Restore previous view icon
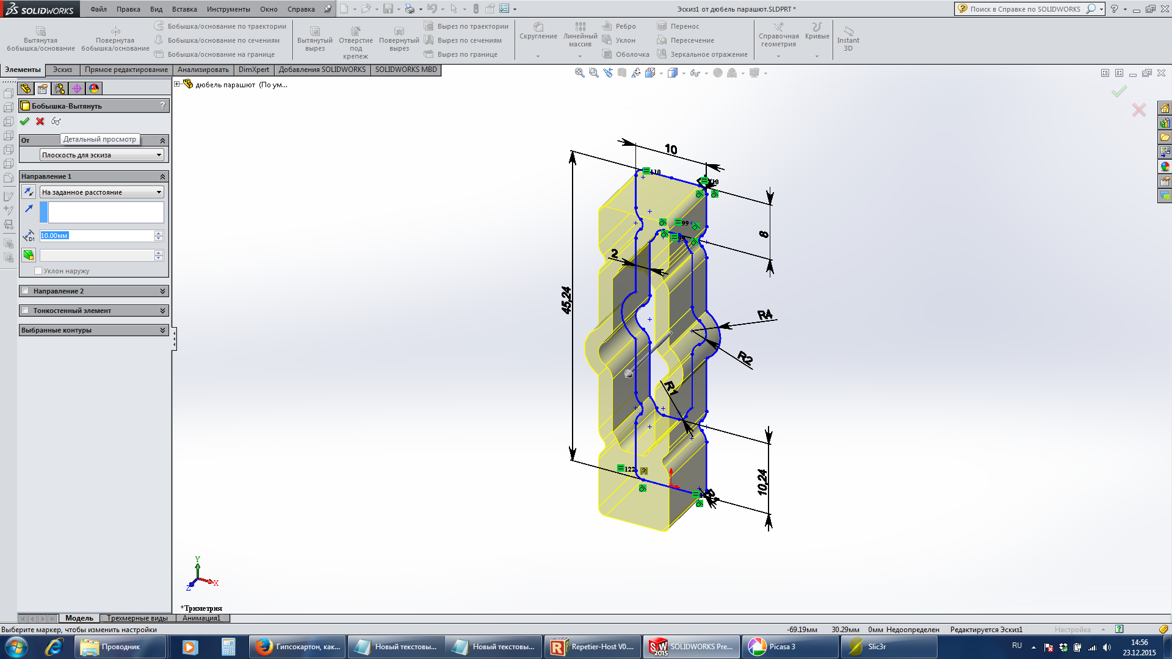Image resolution: width=1172 pixels, height=659 pixels. [x=608, y=73]
